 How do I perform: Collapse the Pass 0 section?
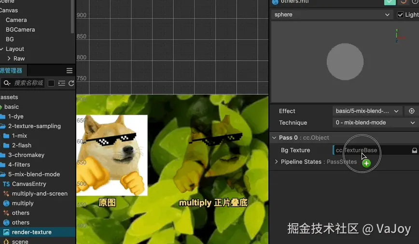274,138
